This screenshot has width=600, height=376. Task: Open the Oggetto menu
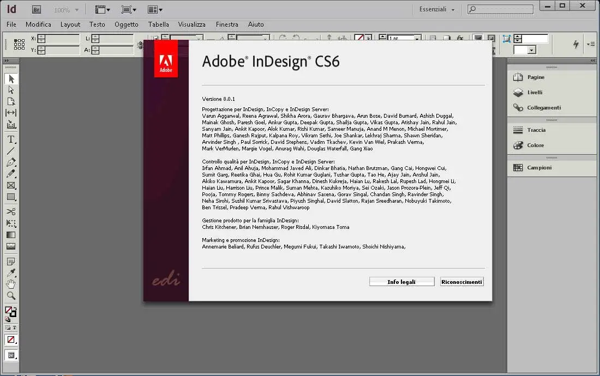pyautogui.click(x=127, y=25)
